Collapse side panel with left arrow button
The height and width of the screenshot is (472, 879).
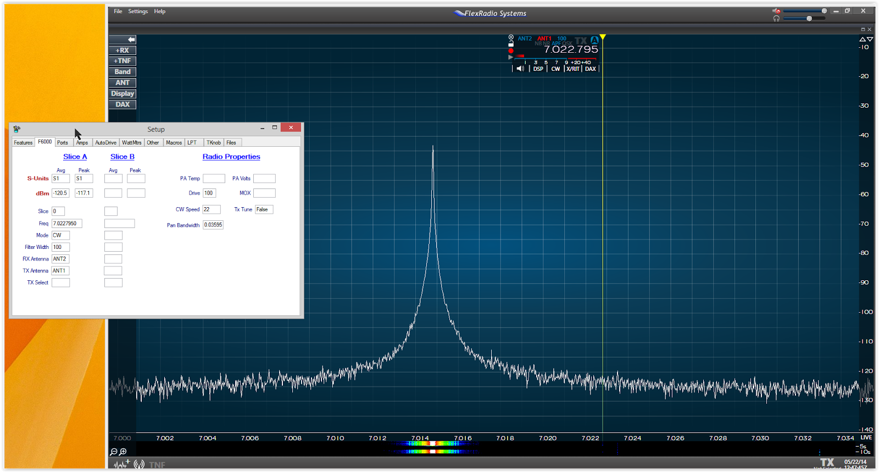(x=123, y=40)
